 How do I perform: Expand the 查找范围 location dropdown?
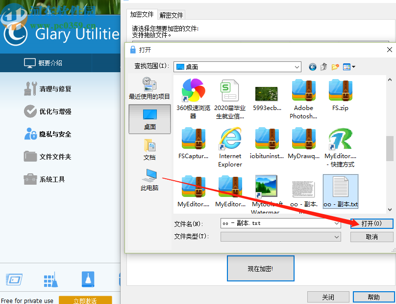[297, 67]
